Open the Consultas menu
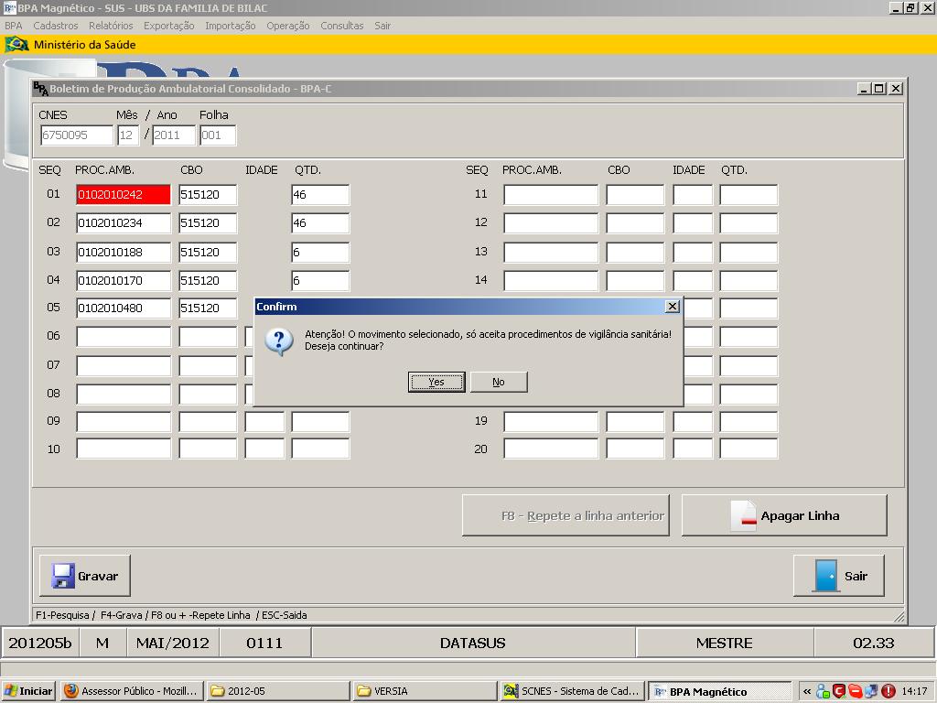The image size is (937, 703). [341, 26]
